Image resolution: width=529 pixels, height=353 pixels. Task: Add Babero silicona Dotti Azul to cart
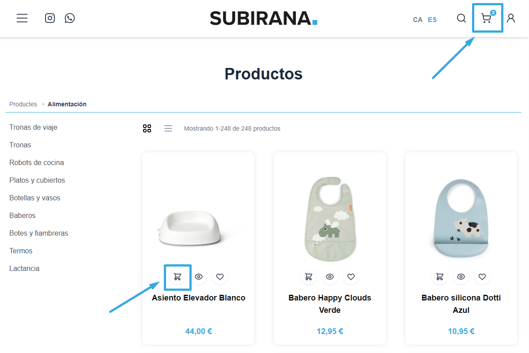click(440, 277)
